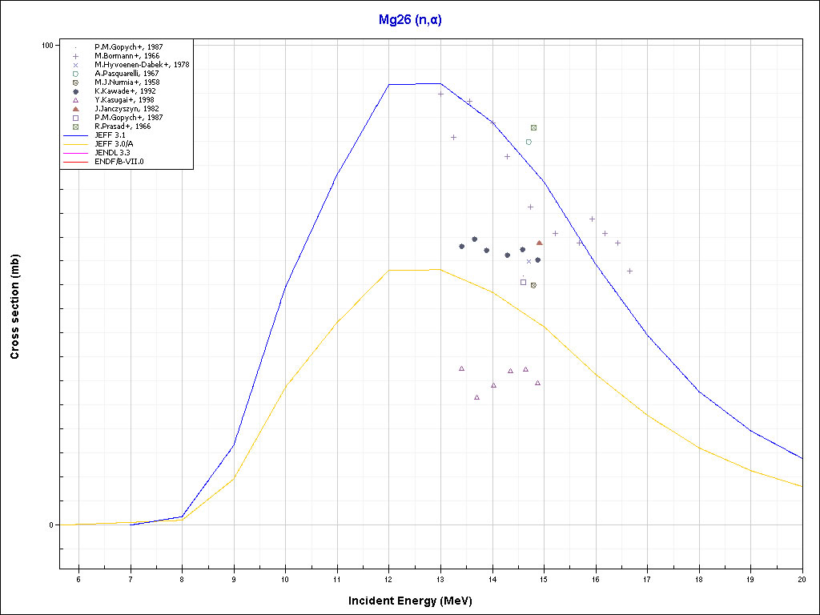
Task: Click the M.Bormann+ plus marker in legend
Action: click(75, 56)
